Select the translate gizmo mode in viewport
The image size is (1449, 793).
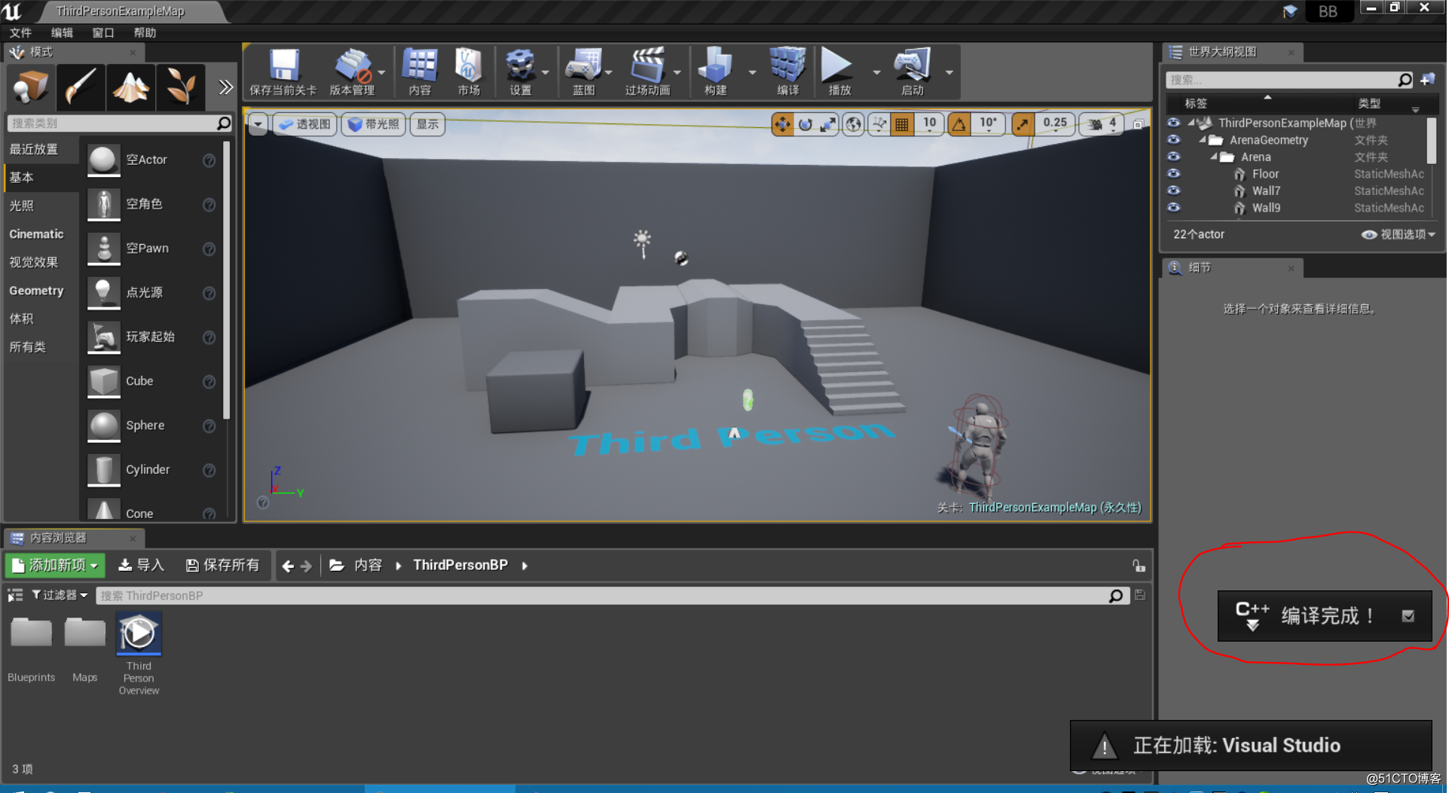click(x=783, y=124)
